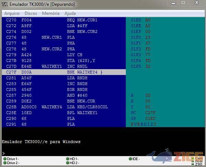Select the highlighted line C27F BNE WAITKEY4

click(x=64, y=72)
